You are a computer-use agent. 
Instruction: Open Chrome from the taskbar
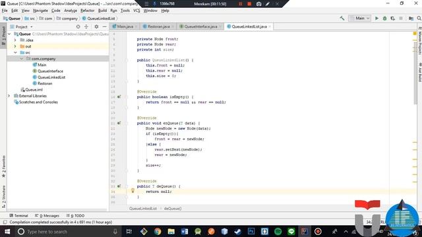pos(158,231)
